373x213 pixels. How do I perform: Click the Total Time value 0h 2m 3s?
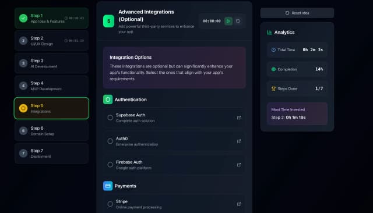point(312,50)
